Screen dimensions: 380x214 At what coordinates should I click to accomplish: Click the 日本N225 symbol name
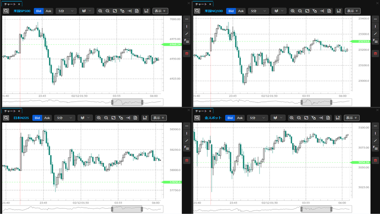point(21,118)
